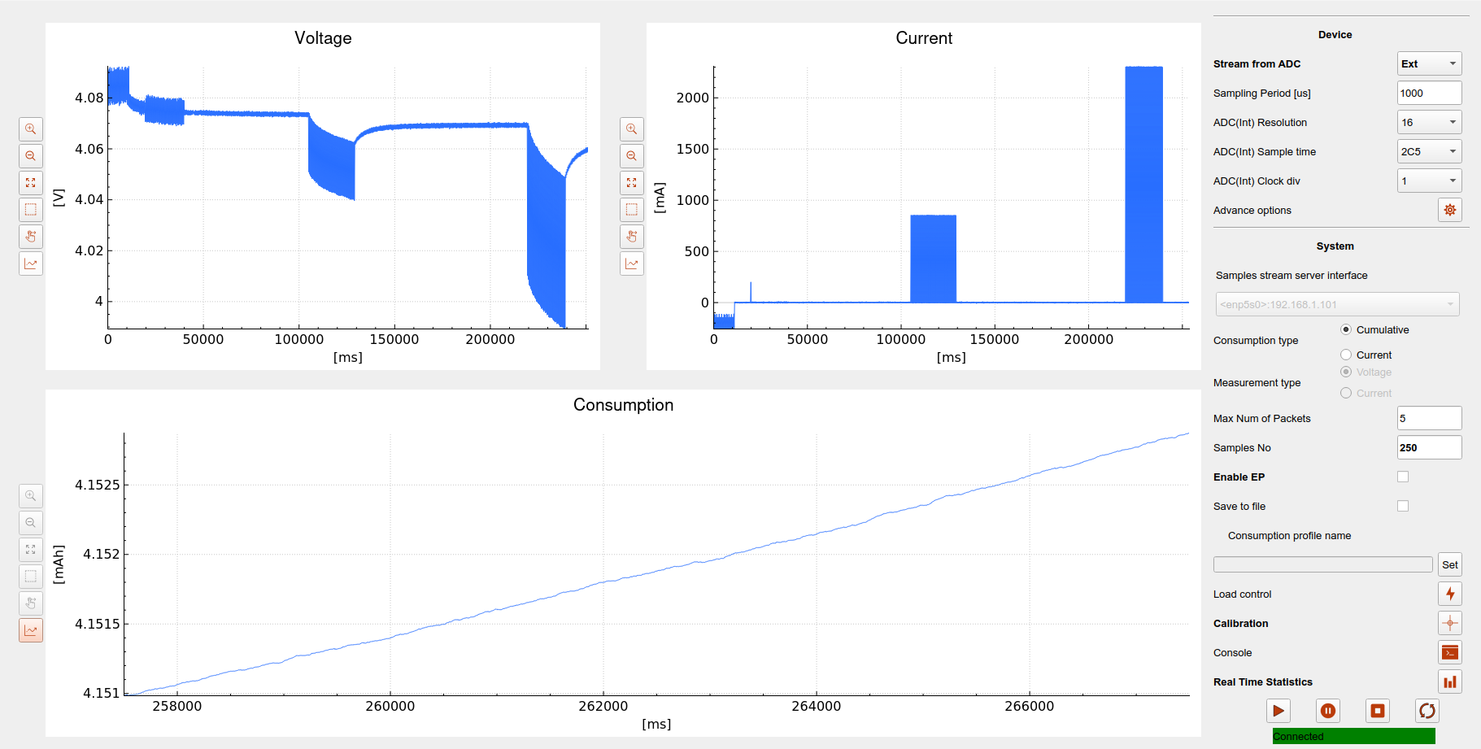
Task: Enable the Enable EP checkbox
Action: click(x=1402, y=476)
